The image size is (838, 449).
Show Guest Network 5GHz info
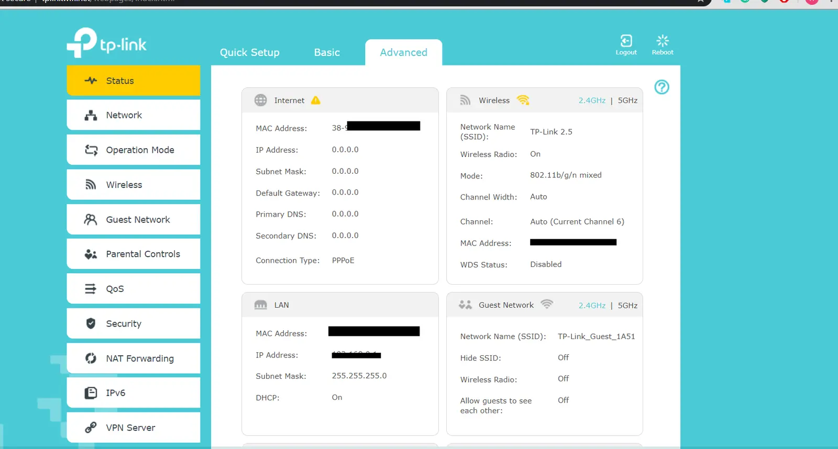tap(627, 306)
